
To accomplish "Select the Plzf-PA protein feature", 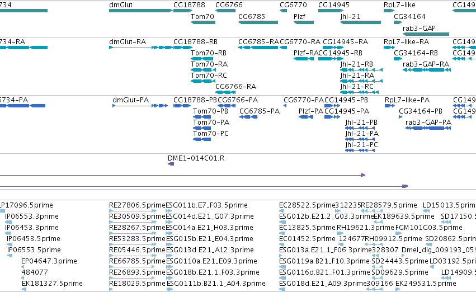I will [x=306, y=117].
